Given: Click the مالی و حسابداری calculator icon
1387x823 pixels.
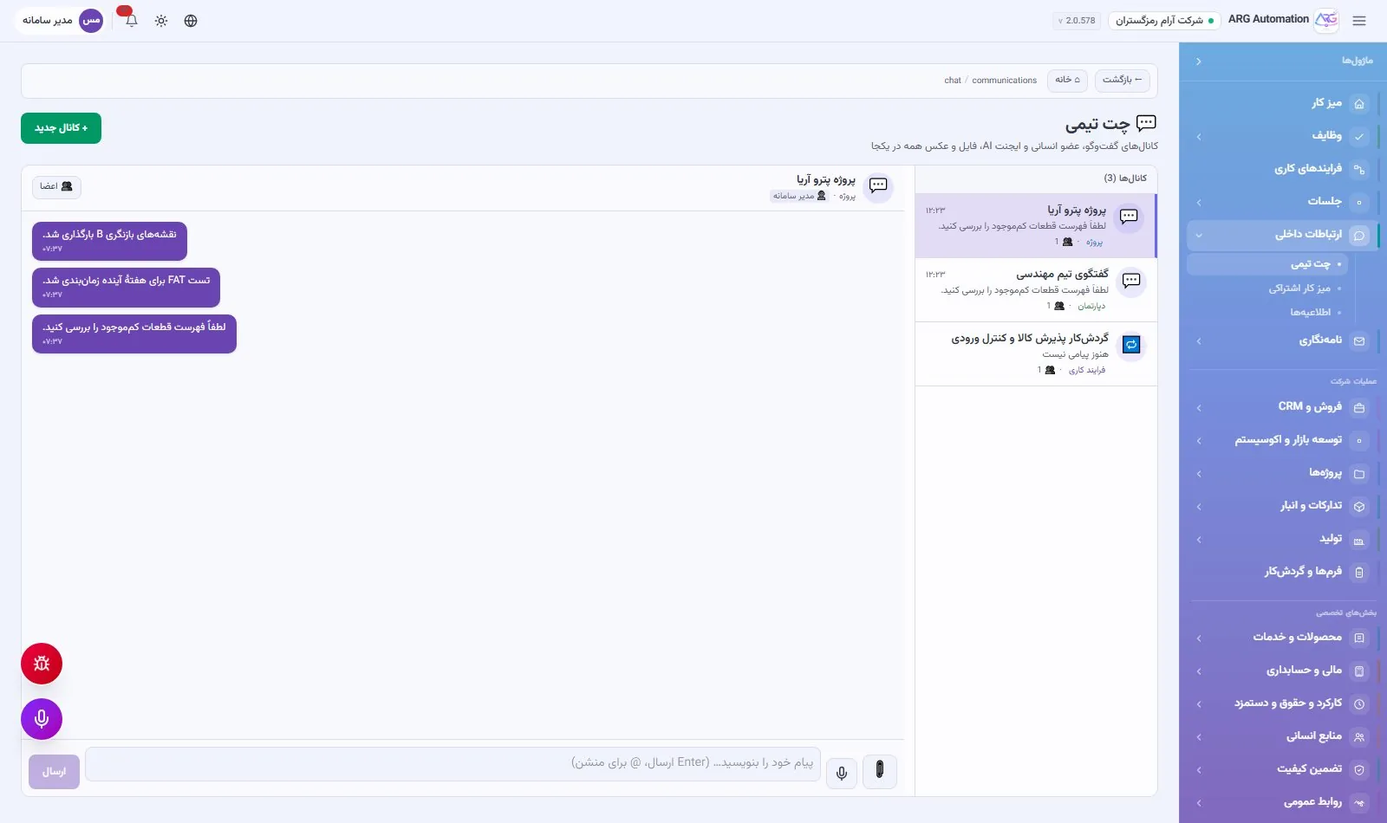Looking at the screenshot, I should click(x=1359, y=671).
